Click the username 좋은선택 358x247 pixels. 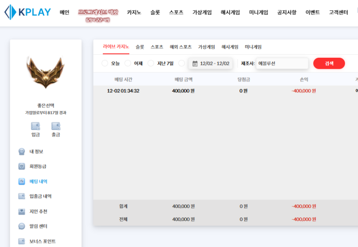point(46,106)
